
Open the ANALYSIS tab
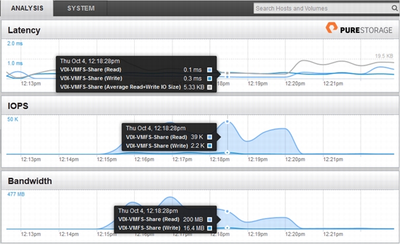click(27, 8)
